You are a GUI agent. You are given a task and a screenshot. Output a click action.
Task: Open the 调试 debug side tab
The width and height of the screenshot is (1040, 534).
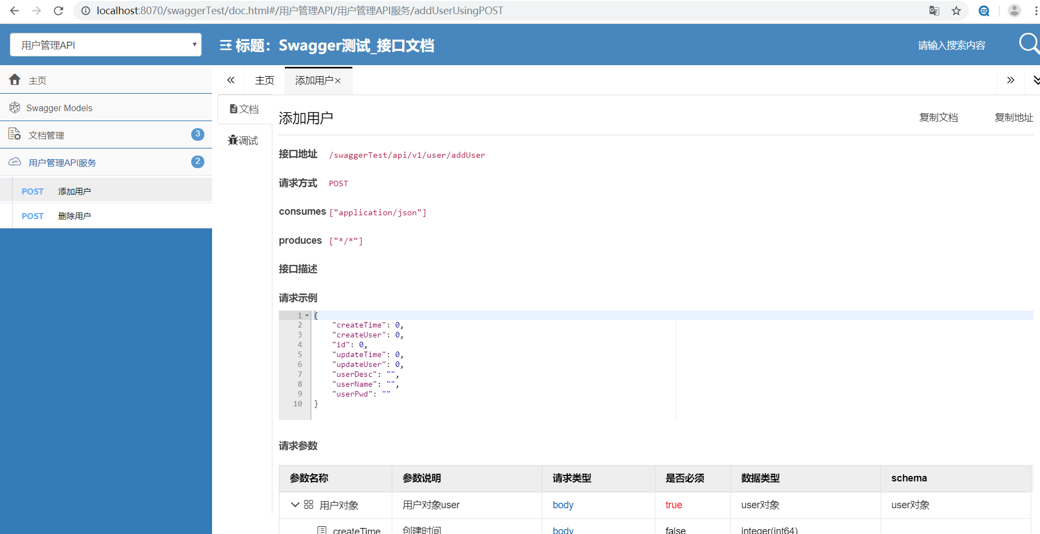(x=243, y=140)
